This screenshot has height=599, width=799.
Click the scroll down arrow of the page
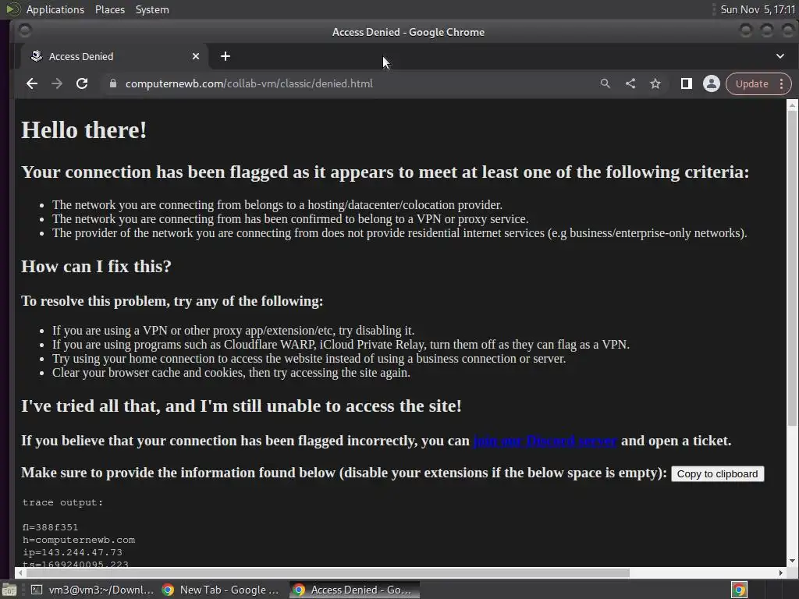coord(792,561)
